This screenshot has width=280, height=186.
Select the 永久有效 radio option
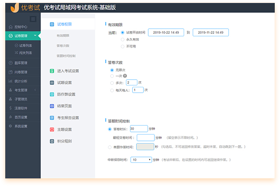coord(122,39)
